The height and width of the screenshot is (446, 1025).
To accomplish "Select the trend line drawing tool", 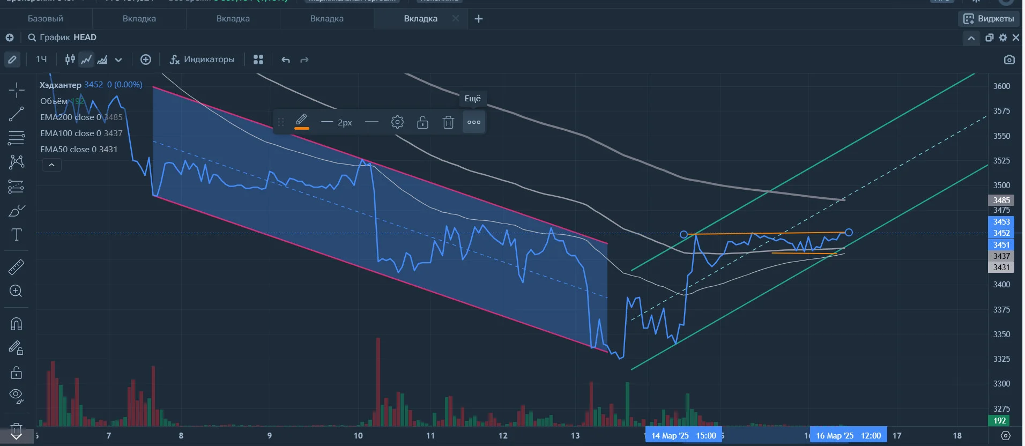I will (17, 114).
